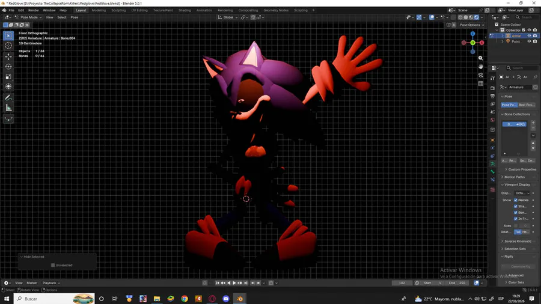Expand Custom Properties section

pyautogui.click(x=522, y=169)
